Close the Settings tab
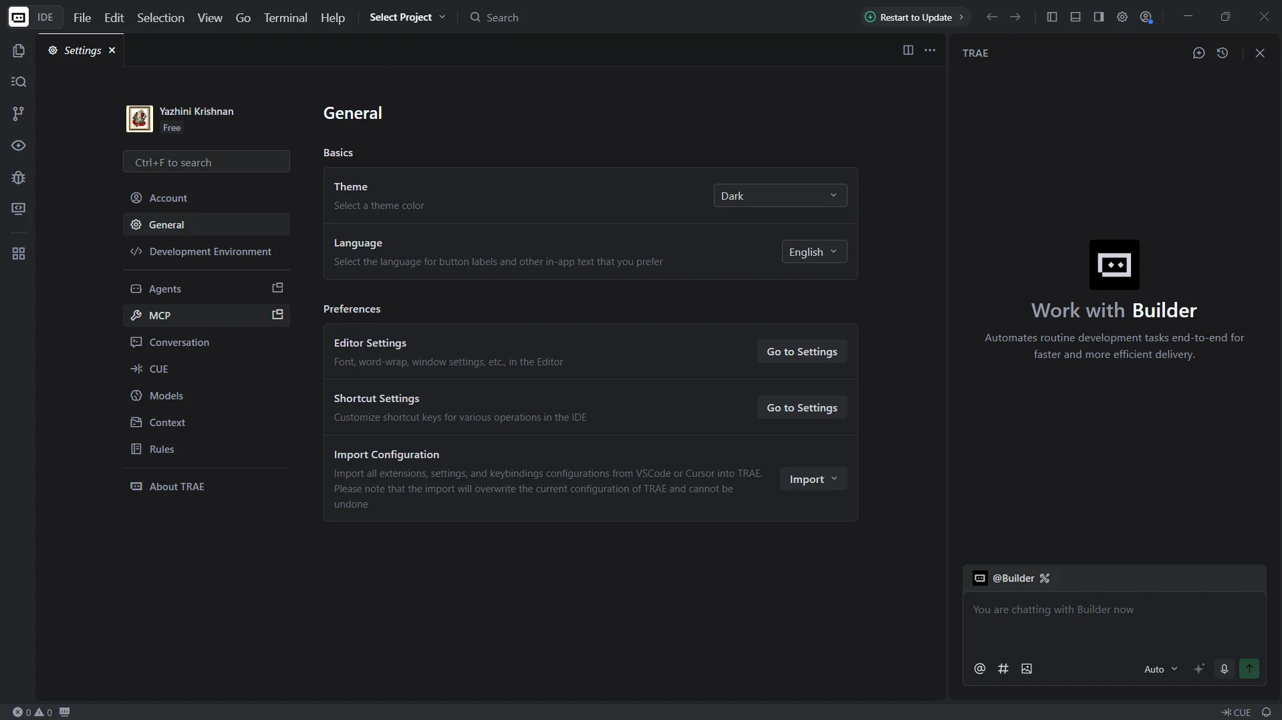Screen dimensions: 1282x720 pyautogui.click(x=112, y=50)
